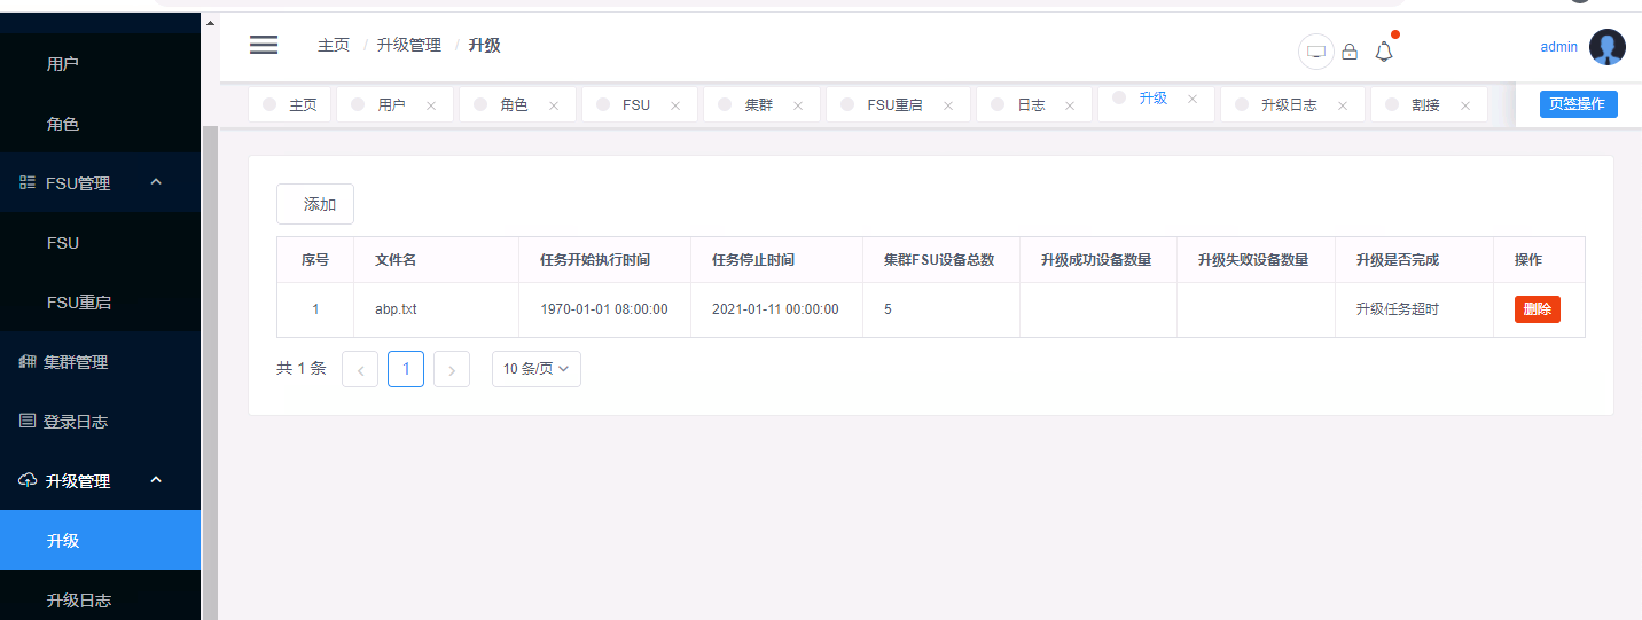Collapse the FSU管理 menu chevron
Image resolution: width=1642 pixels, height=620 pixels.
click(156, 182)
